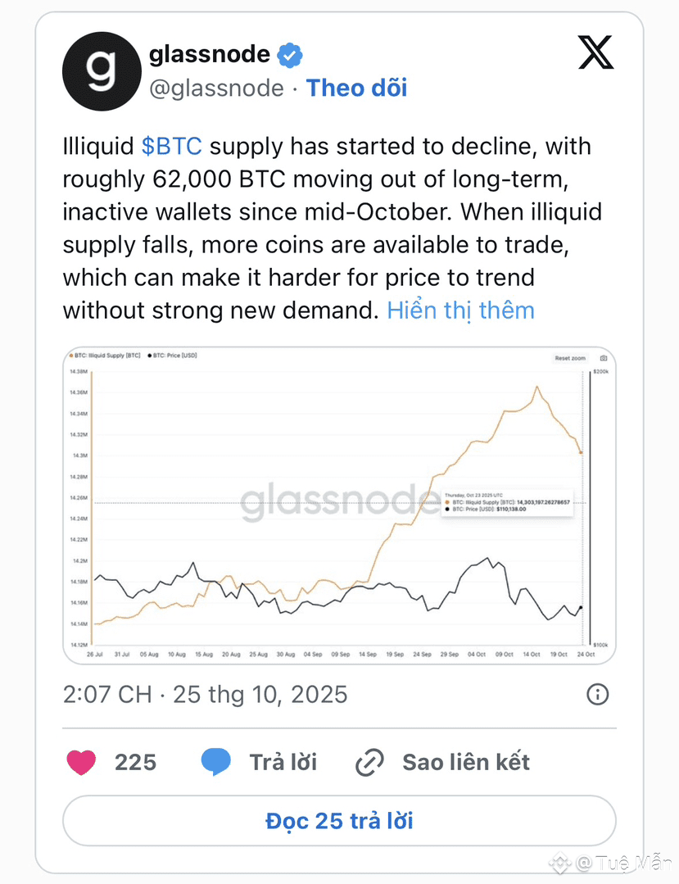Image resolution: width=679 pixels, height=884 pixels.
Task: Follow glassnode via Theo dõi
Action: (356, 88)
